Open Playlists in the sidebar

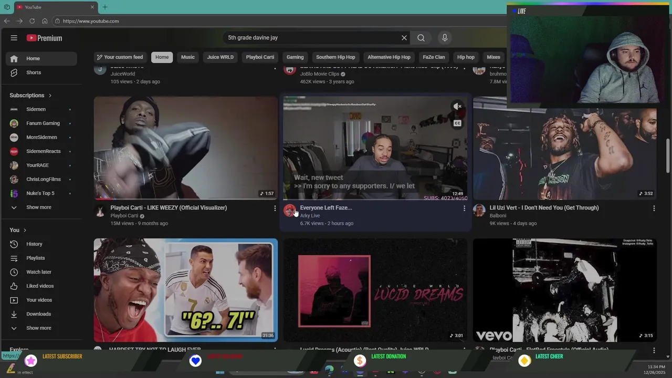pos(41,258)
